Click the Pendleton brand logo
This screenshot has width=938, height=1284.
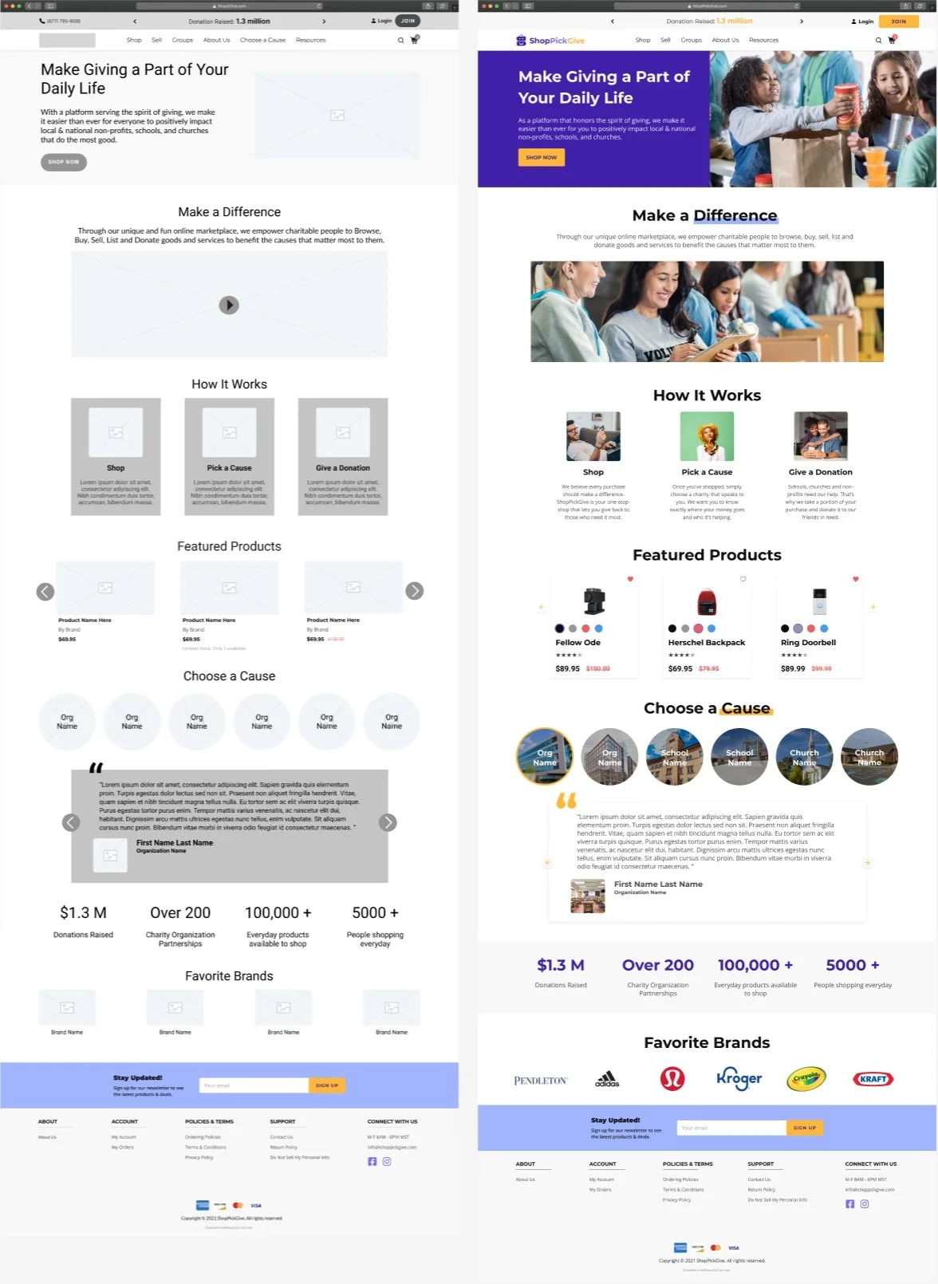click(x=541, y=1081)
